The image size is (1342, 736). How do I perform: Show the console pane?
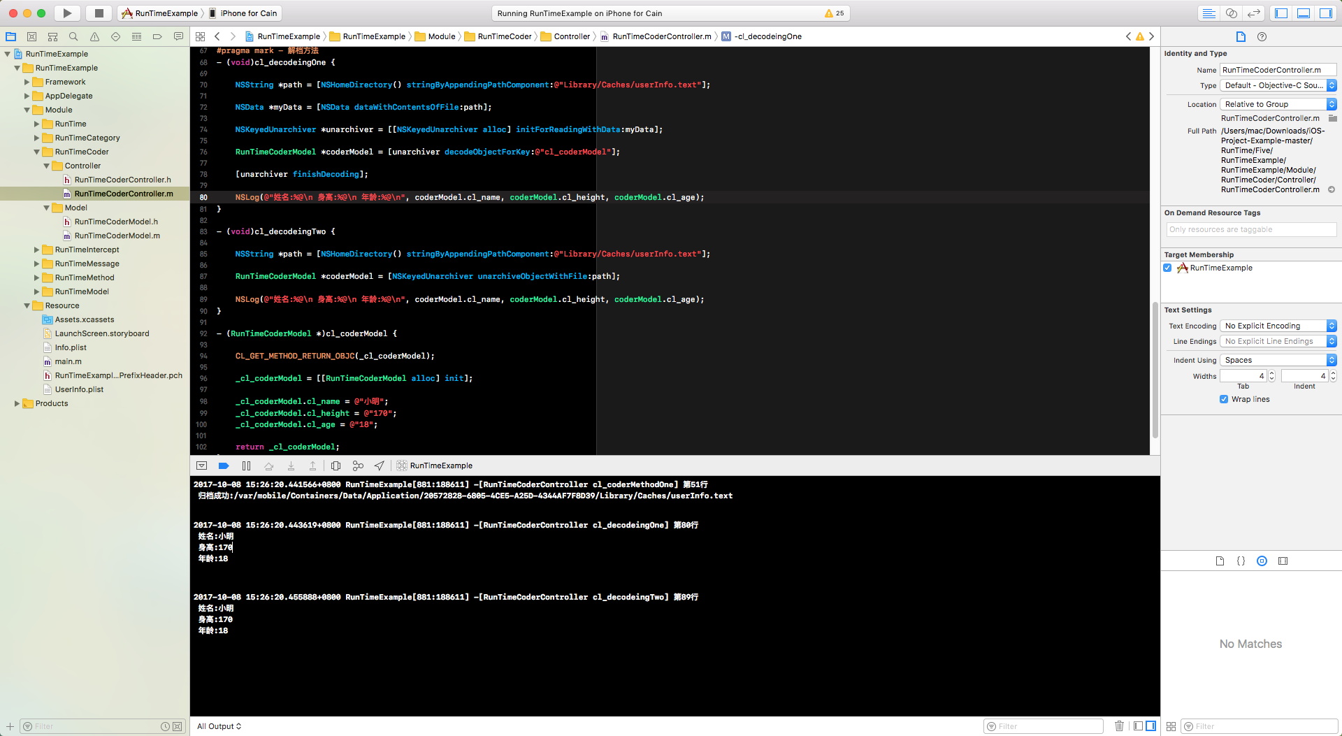[1150, 726]
